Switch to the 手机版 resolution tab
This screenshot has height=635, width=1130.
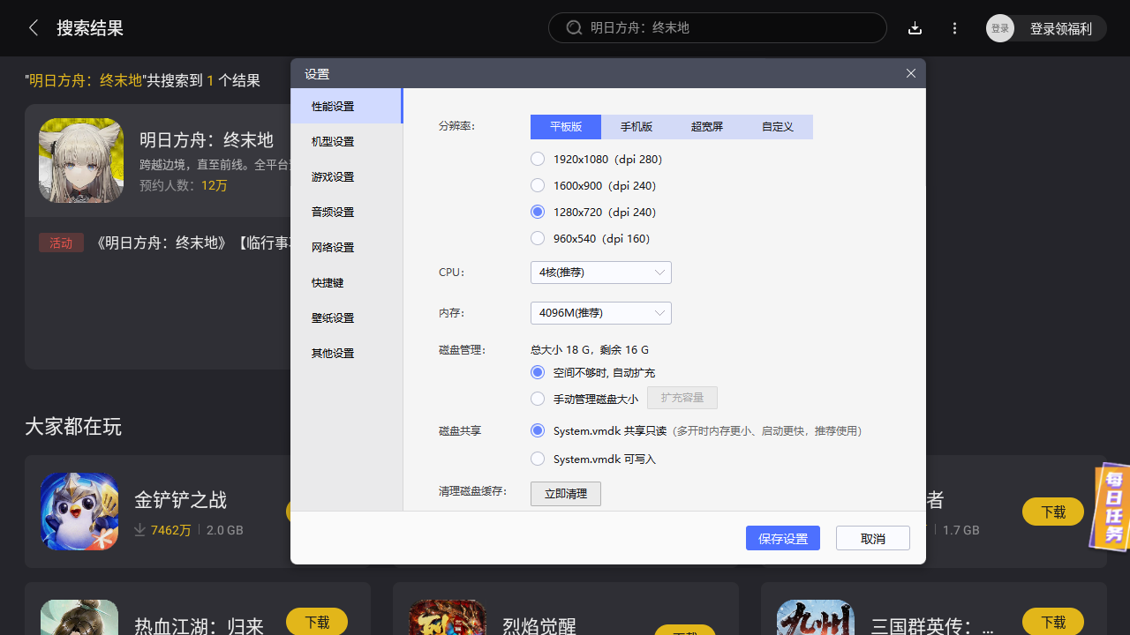click(637, 127)
